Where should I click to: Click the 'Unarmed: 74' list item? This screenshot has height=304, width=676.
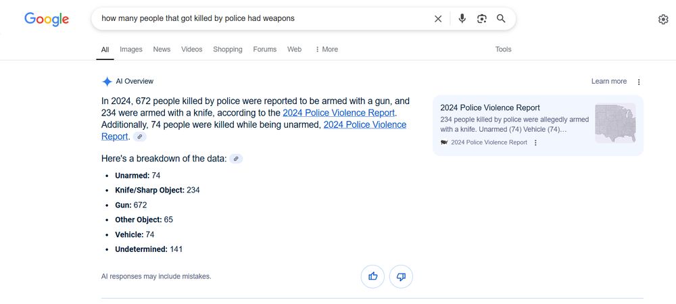click(x=137, y=176)
